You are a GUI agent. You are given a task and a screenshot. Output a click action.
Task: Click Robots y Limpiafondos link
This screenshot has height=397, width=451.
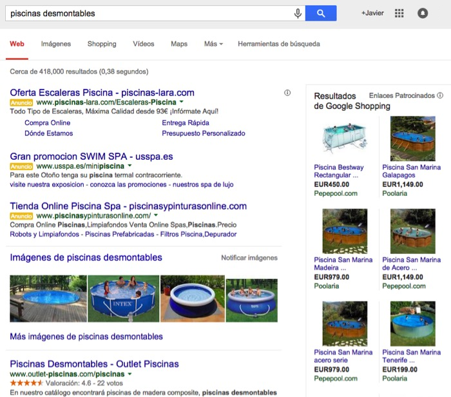(44, 235)
